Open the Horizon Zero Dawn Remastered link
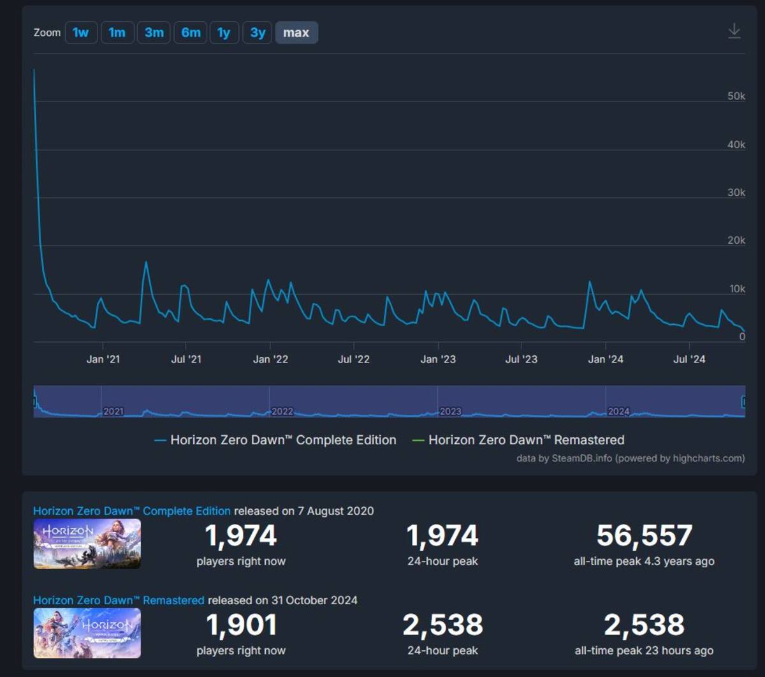This screenshot has height=677, width=765. tap(119, 600)
